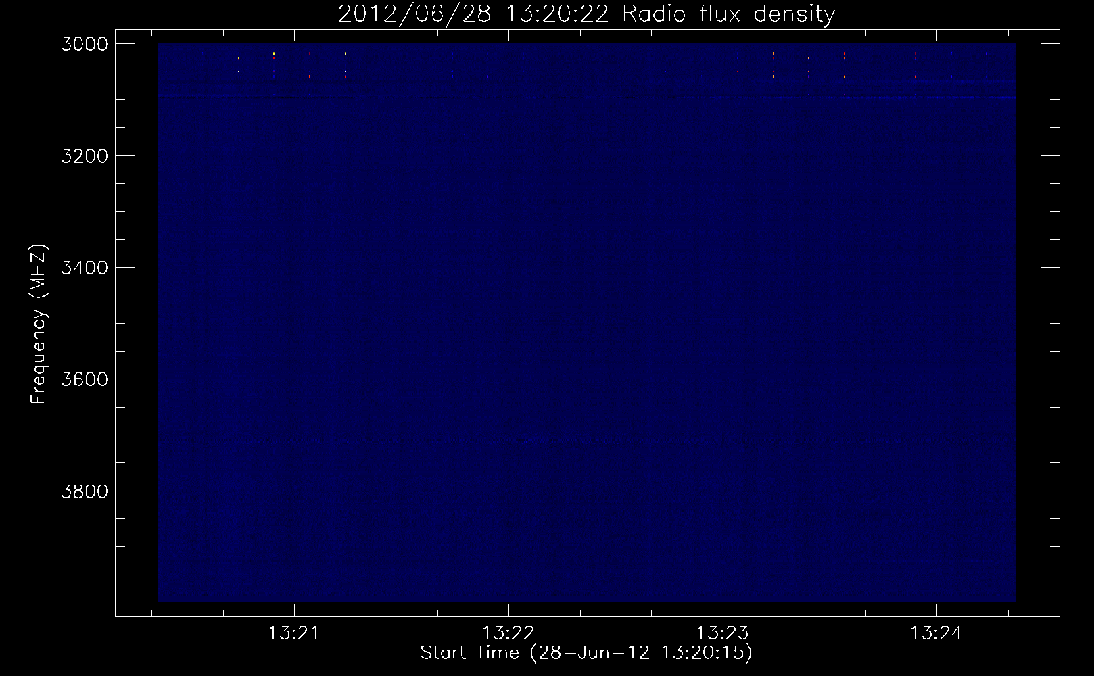
Task: Click the "Start Time (28-Jun-12 13:20:15)" x-axis label
Action: (586, 652)
